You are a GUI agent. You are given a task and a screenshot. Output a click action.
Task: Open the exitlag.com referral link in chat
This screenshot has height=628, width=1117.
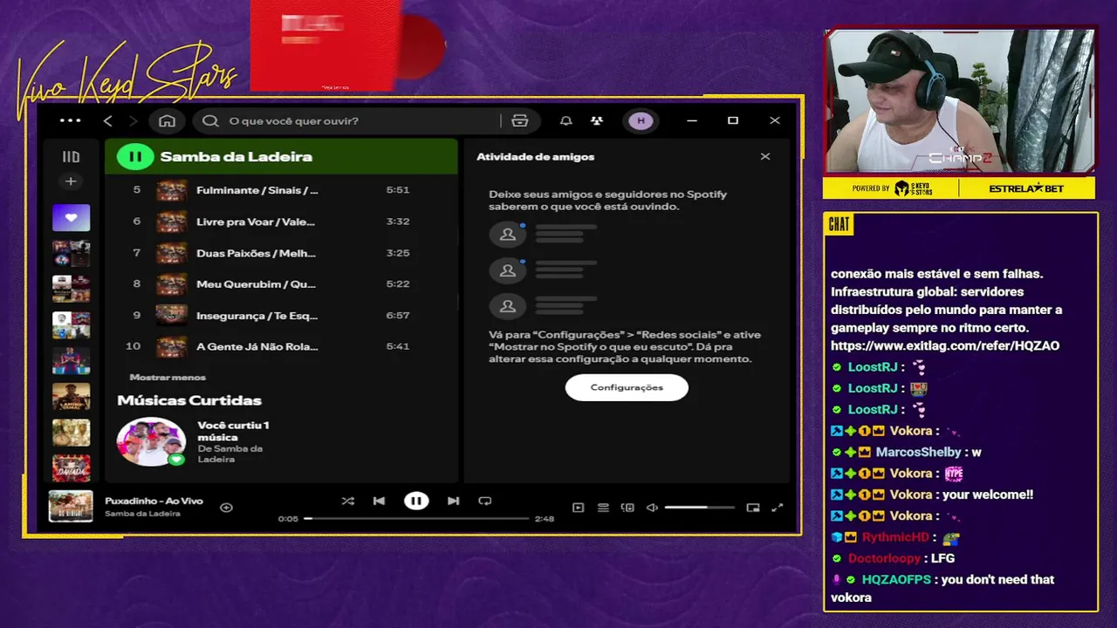[x=945, y=345]
